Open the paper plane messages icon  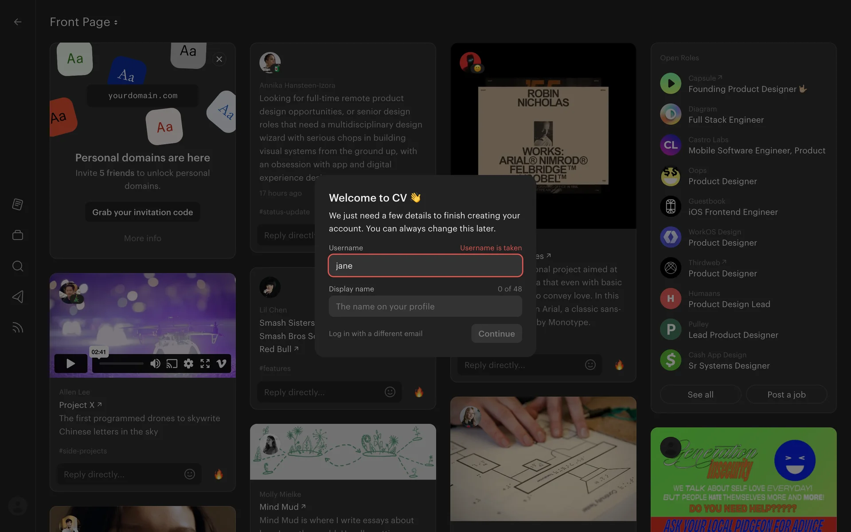point(18,297)
